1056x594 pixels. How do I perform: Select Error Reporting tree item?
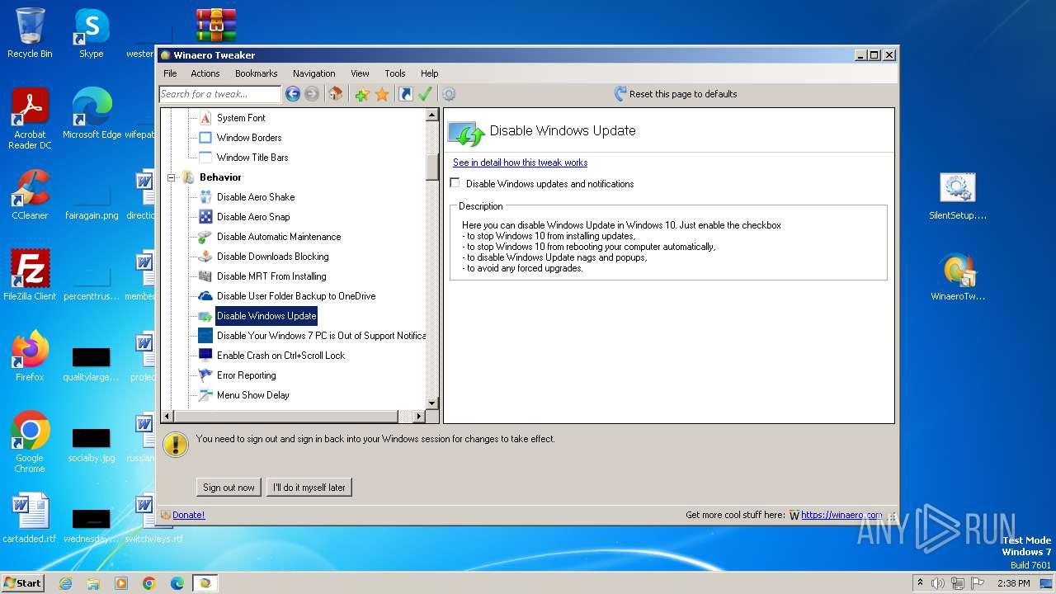pyautogui.click(x=246, y=375)
